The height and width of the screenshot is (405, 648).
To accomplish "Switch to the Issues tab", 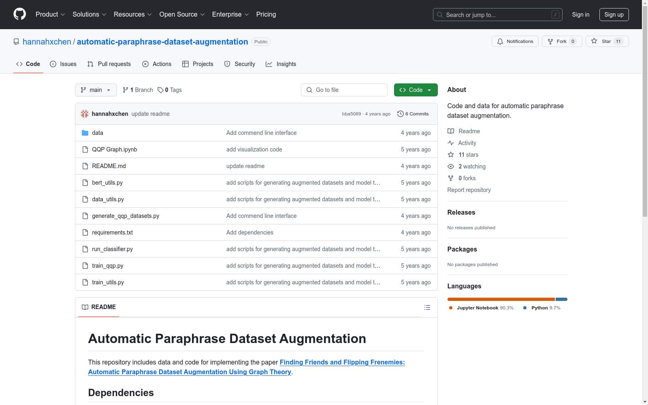I will 63,64.
